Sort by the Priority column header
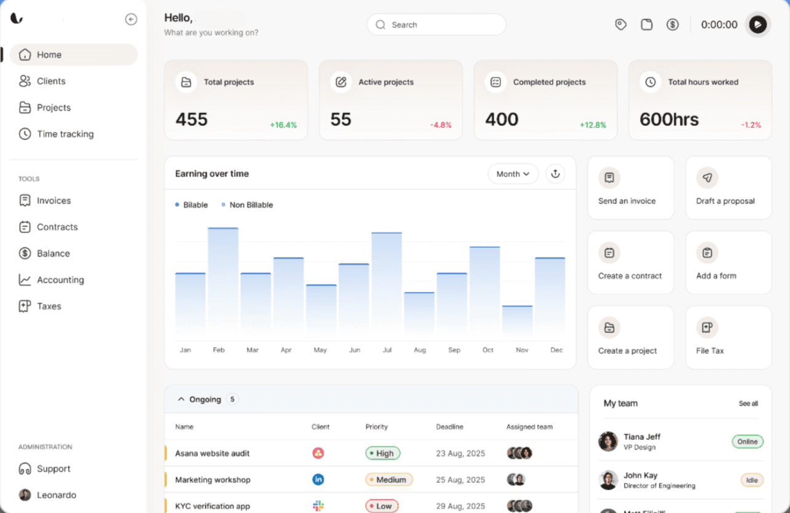This screenshot has width=790, height=513. (376, 426)
